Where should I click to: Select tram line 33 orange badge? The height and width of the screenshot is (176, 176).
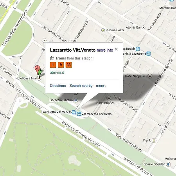coord(68,65)
